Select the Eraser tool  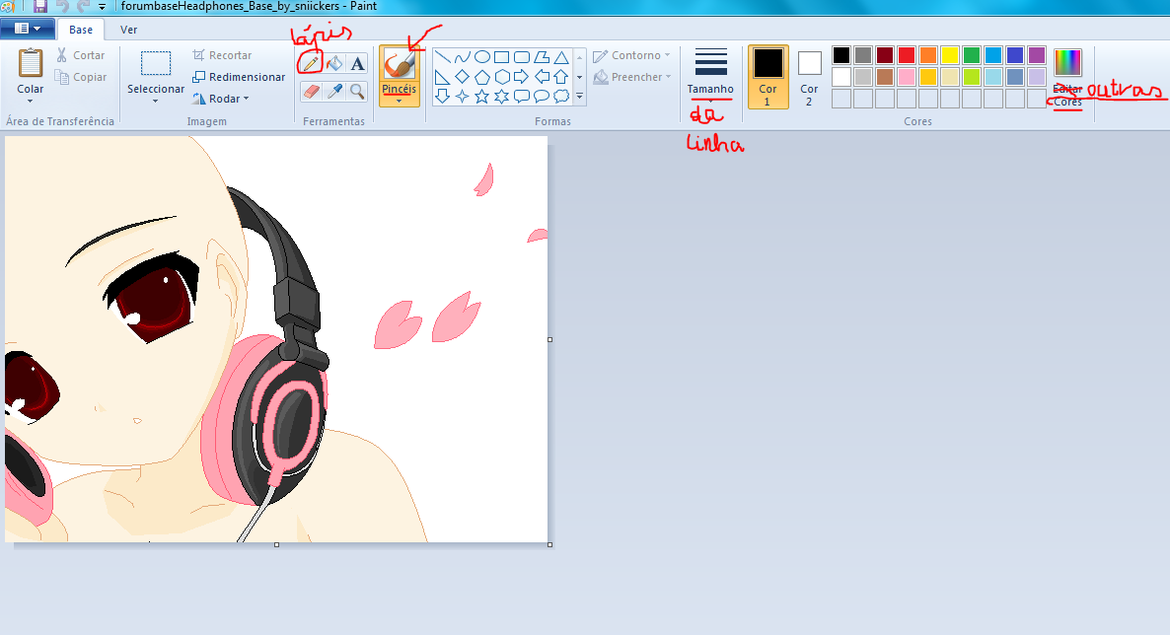click(x=311, y=91)
